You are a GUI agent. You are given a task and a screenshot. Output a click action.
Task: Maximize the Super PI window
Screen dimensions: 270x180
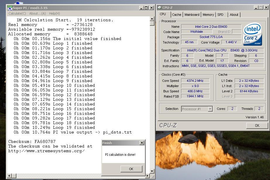pyautogui.click(x=146, y=8)
